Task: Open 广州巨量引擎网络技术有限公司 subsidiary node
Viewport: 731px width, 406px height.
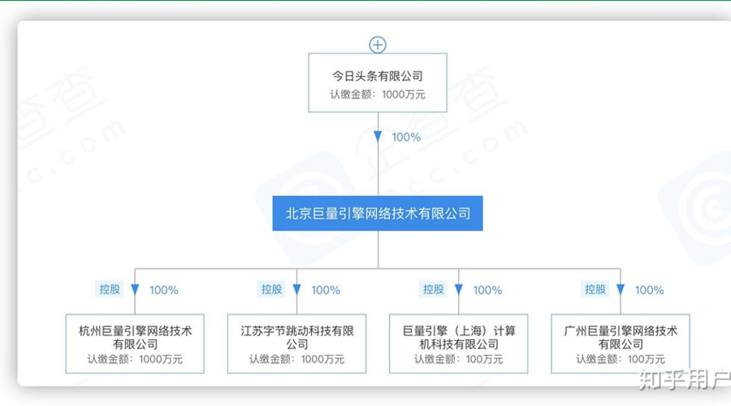Action: [621, 343]
